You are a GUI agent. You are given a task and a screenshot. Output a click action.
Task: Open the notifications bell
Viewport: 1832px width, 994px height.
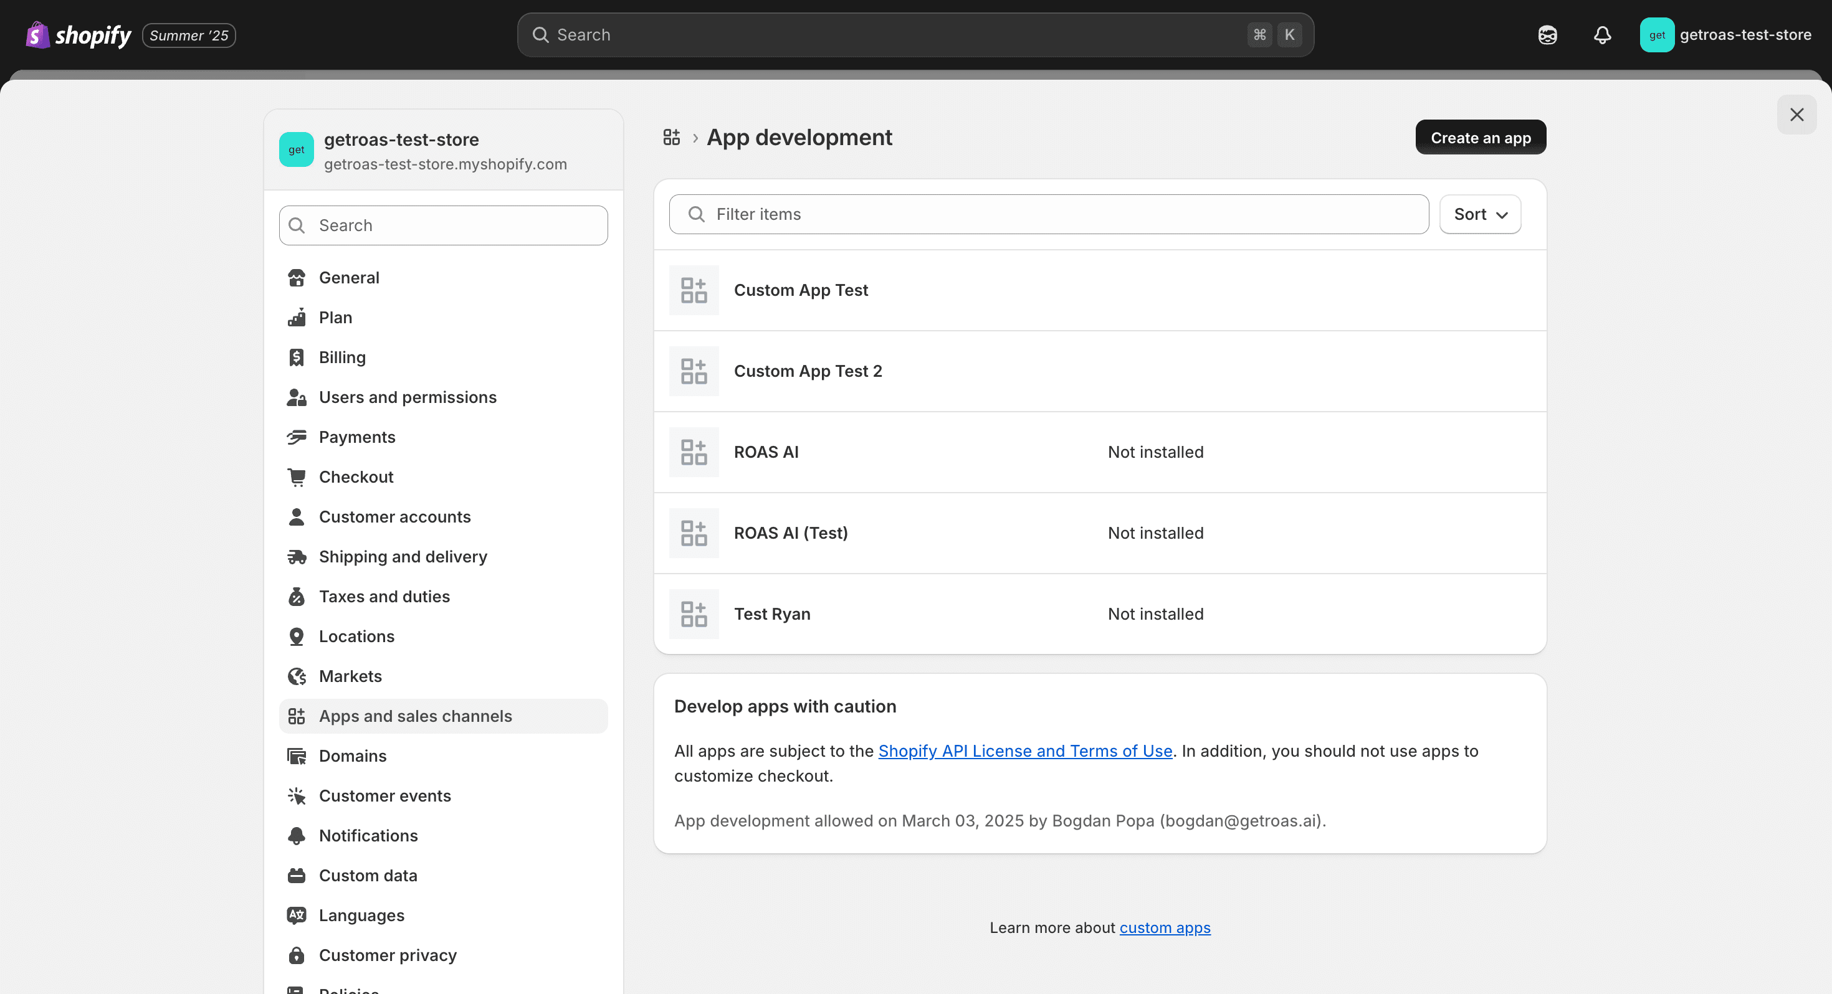pos(1602,35)
